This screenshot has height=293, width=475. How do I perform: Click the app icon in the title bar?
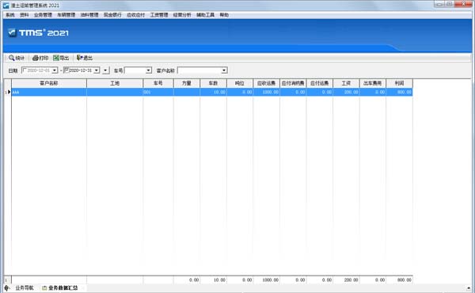click(x=6, y=6)
